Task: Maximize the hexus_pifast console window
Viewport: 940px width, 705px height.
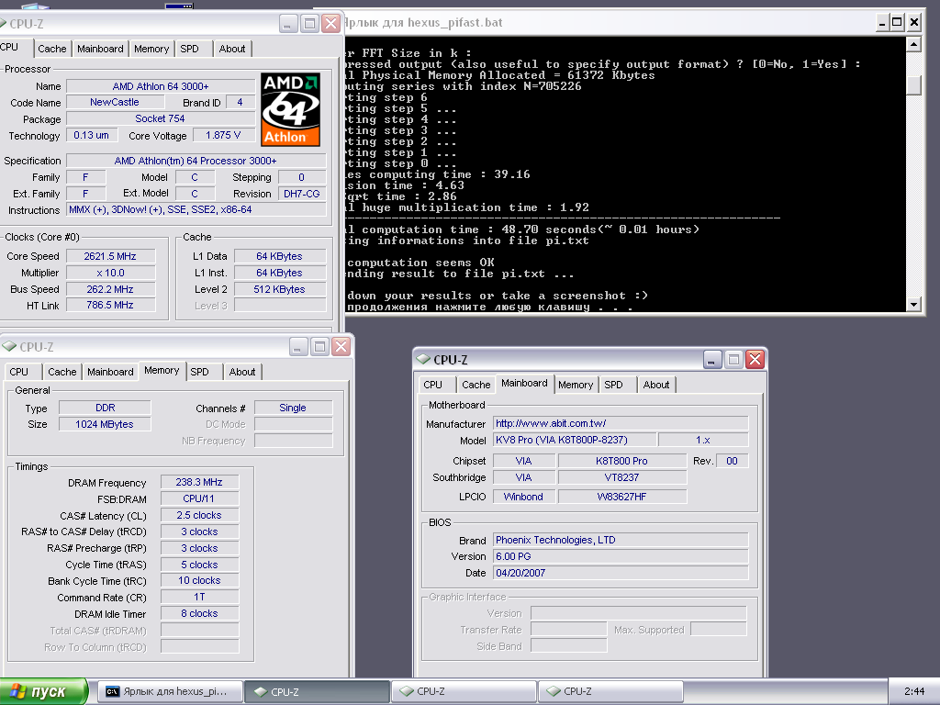Action: click(x=898, y=23)
